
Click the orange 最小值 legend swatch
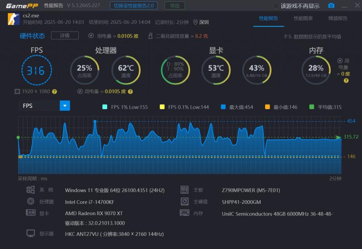click(x=267, y=107)
